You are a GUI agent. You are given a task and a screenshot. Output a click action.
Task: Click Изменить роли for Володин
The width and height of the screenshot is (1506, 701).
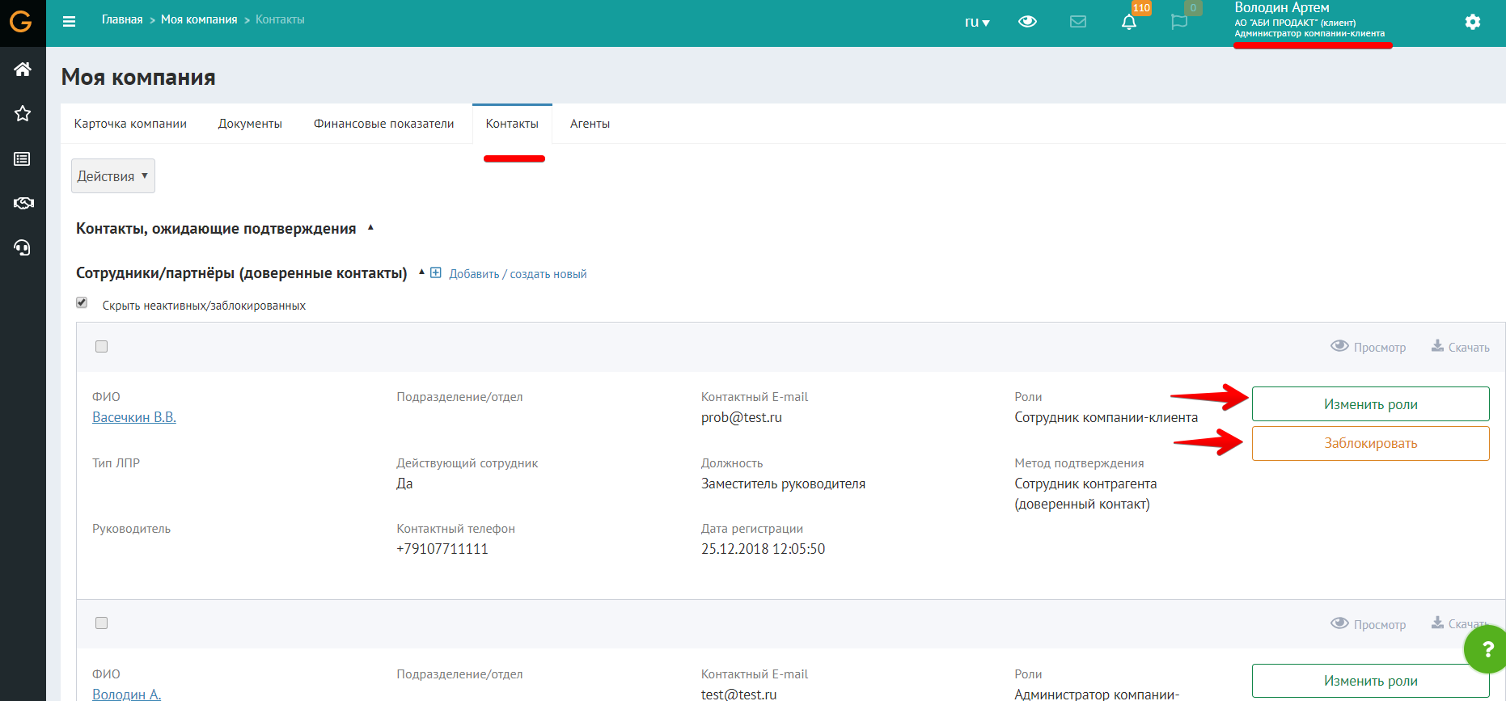pyautogui.click(x=1370, y=681)
